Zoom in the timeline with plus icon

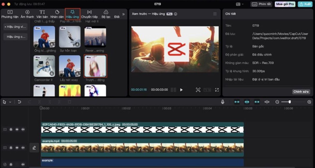[x=309, y=102]
